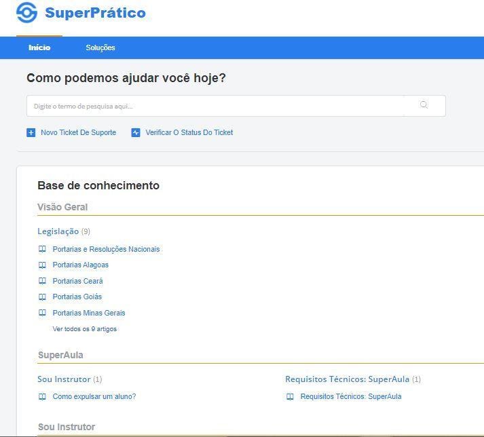Click book icon beside Portarias Goiás

pyautogui.click(x=42, y=297)
